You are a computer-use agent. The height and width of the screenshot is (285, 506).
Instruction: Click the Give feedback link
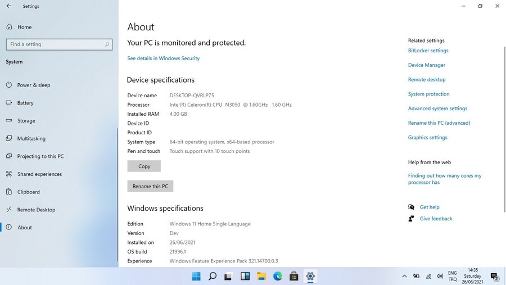[436, 219]
